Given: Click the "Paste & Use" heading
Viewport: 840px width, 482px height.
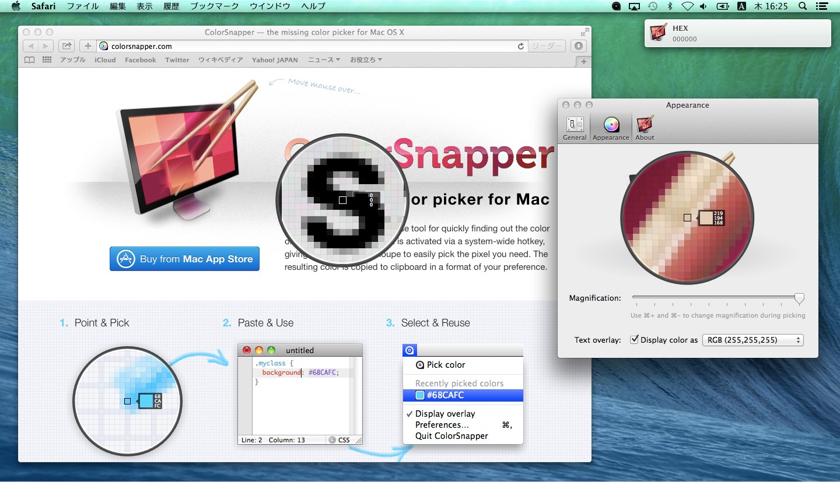Looking at the screenshot, I should (x=265, y=323).
